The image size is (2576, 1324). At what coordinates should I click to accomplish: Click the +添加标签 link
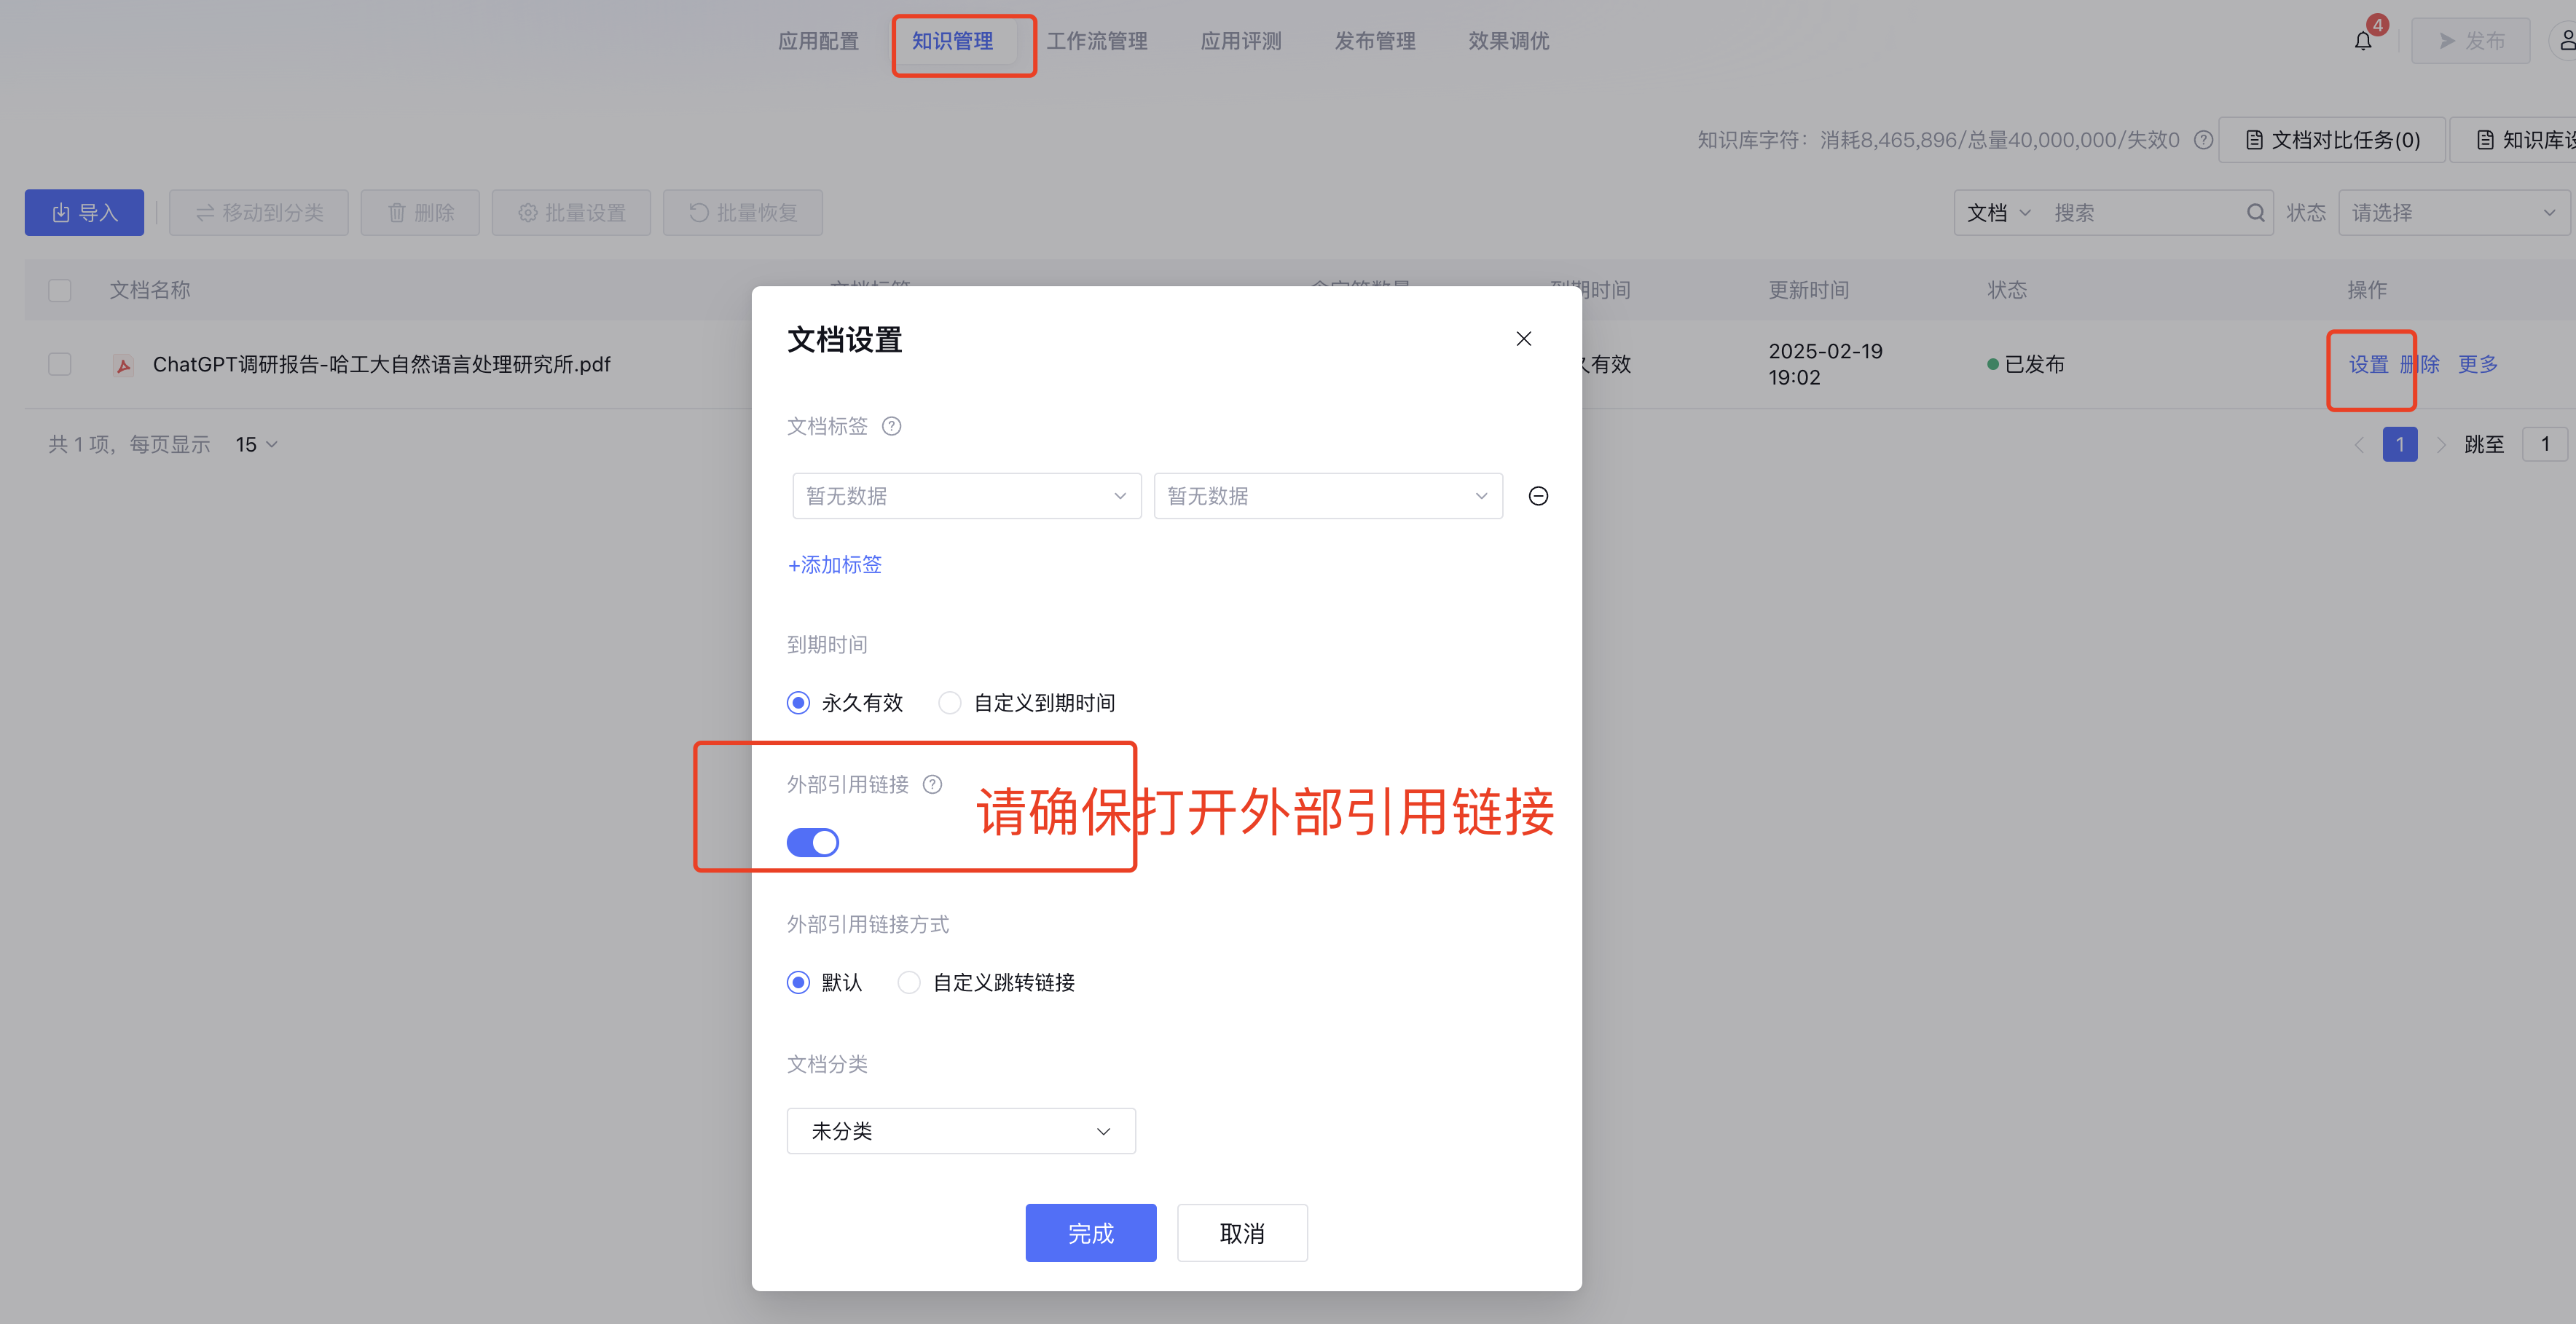(835, 565)
